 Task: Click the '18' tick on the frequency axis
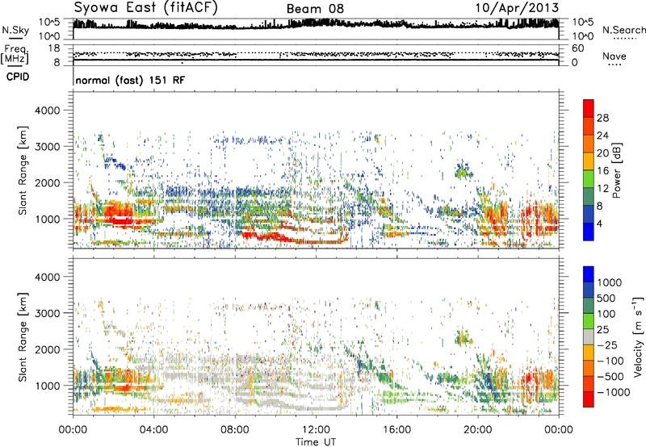[54, 48]
